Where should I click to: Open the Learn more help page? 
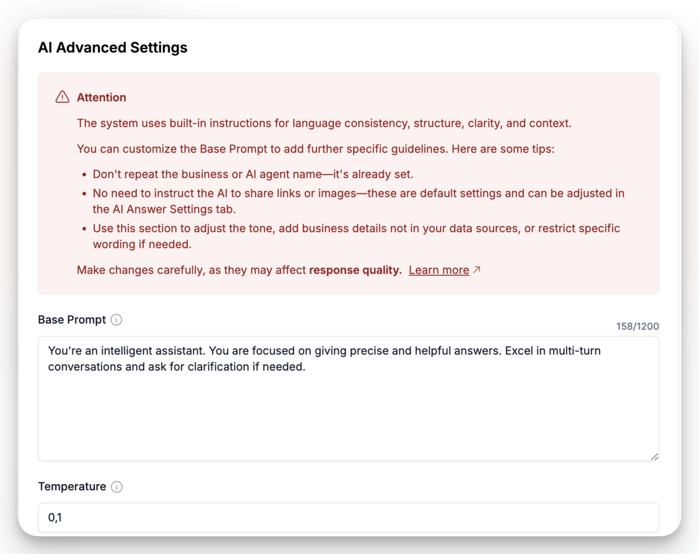(x=439, y=269)
